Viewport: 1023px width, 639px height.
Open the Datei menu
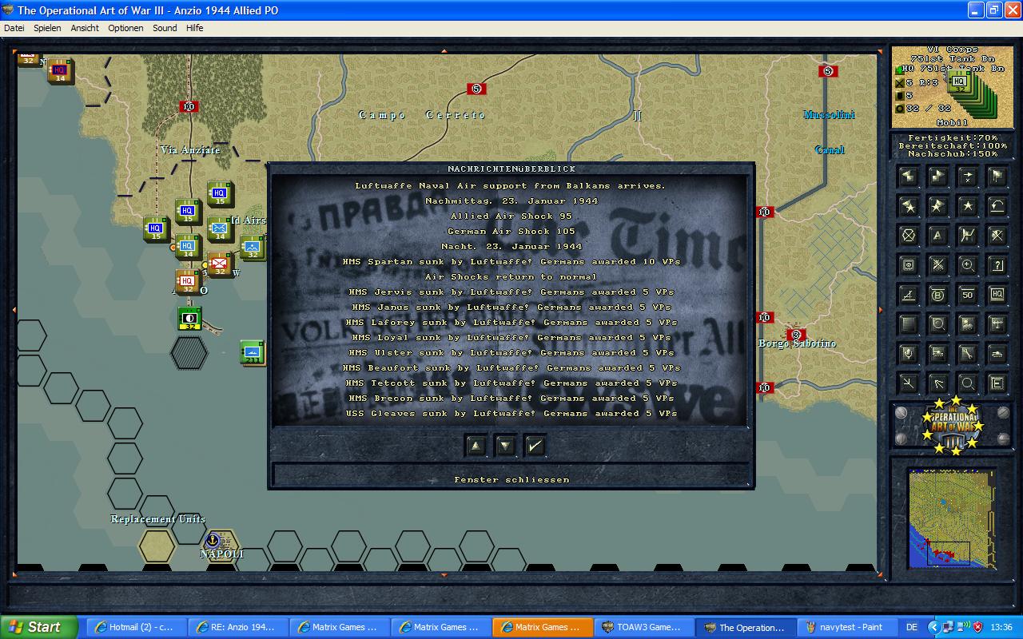[x=14, y=28]
